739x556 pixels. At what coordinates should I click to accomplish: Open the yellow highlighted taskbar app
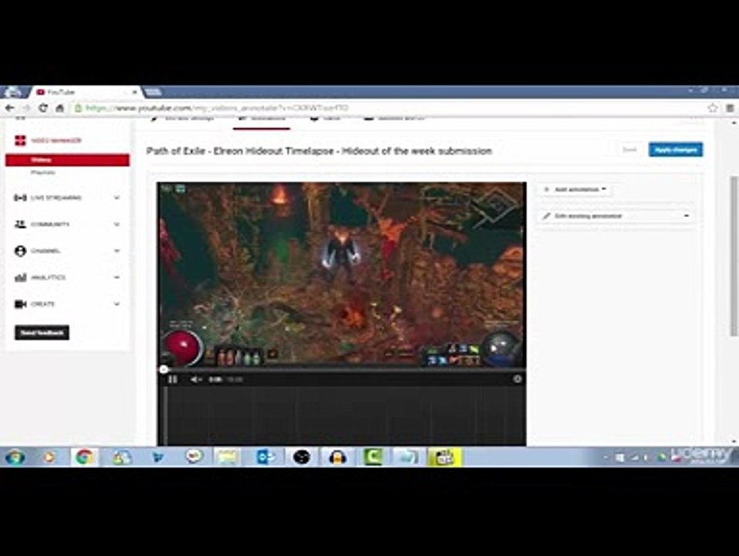pos(445,457)
